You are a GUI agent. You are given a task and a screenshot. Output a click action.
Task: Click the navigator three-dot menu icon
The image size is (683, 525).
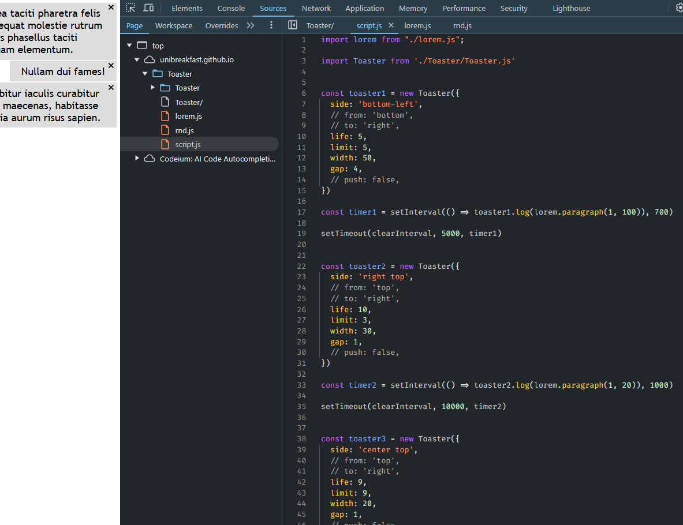[x=271, y=25]
